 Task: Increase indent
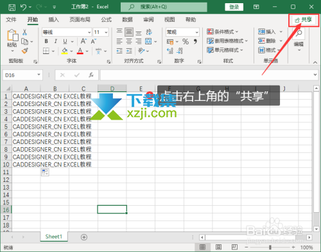129,51
